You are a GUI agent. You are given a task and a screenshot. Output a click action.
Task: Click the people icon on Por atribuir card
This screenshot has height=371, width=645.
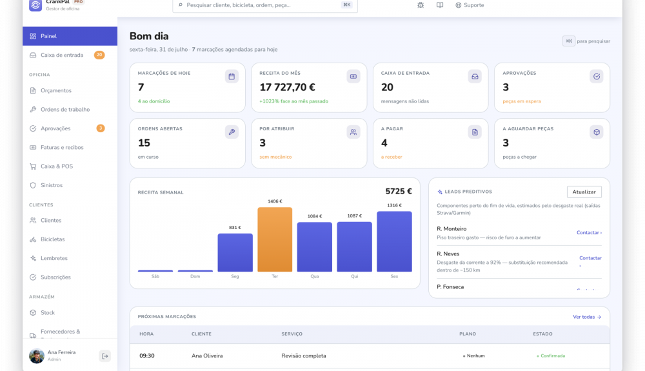tap(353, 132)
